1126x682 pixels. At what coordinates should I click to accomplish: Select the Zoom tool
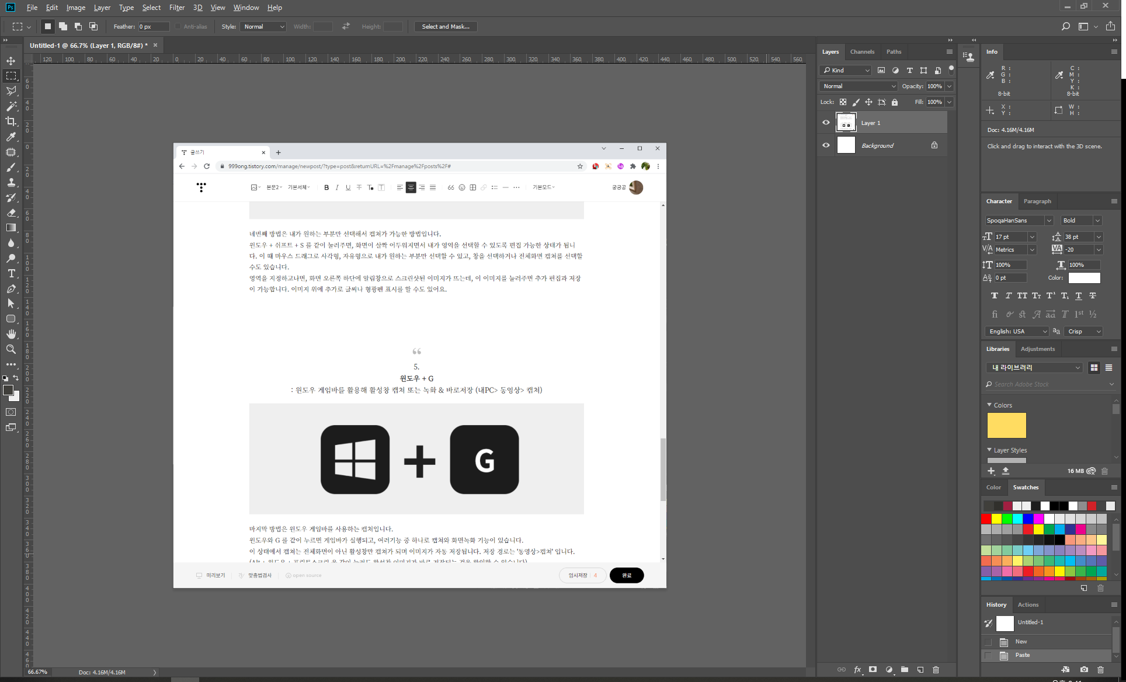(11, 349)
